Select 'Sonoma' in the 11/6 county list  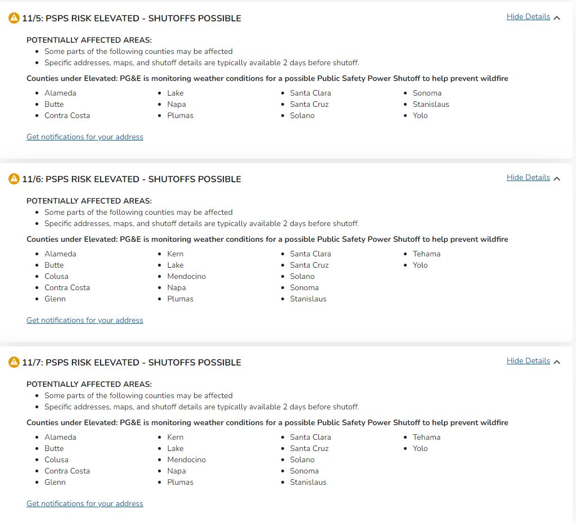click(x=304, y=287)
